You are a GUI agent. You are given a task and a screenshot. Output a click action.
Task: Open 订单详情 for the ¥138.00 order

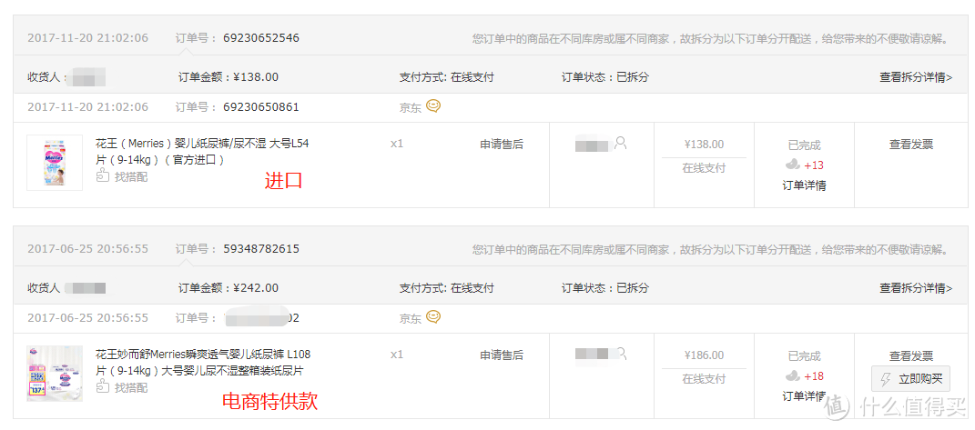(804, 185)
